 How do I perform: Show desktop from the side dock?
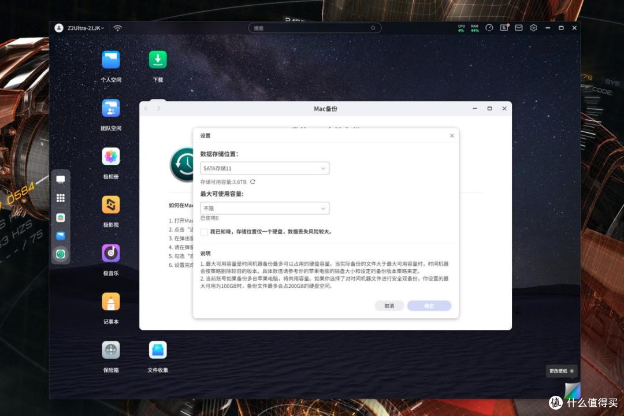[x=61, y=180]
